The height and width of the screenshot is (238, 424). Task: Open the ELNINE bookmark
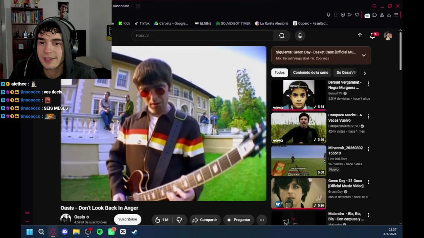tap(203, 23)
